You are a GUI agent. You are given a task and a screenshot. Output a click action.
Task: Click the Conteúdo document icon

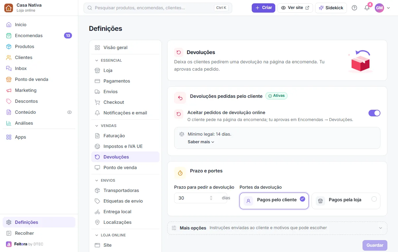[9, 112]
